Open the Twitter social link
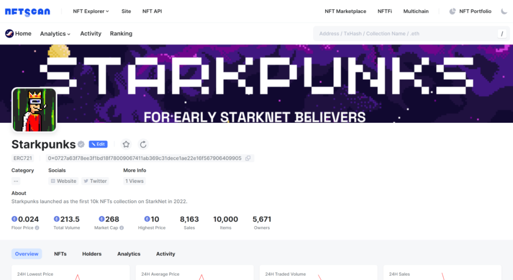513x280 pixels. click(x=95, y=181)
